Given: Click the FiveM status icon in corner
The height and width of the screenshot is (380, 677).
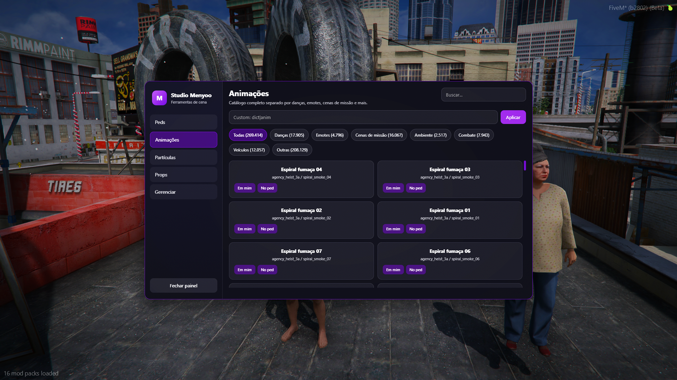Looking at the screenshot, I should (670, 8).
